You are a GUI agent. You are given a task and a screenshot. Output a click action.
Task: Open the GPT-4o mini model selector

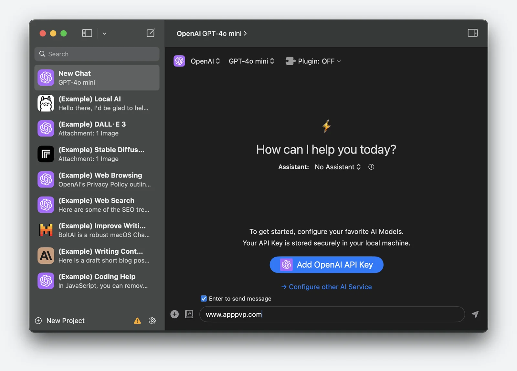[x=251, y=61]
